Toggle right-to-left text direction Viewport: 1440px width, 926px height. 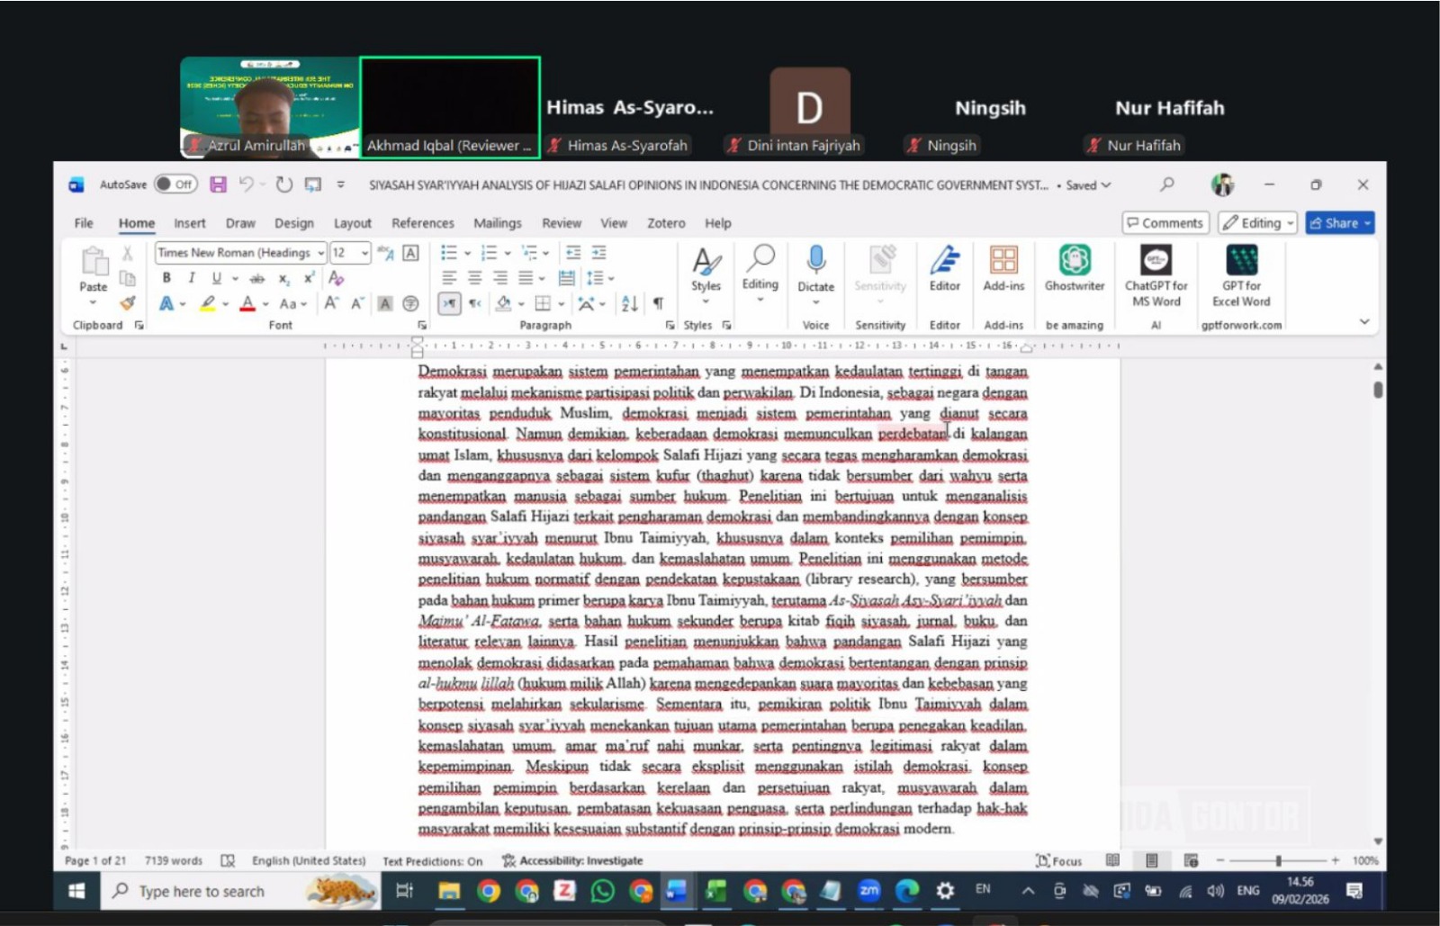point(474,303)
